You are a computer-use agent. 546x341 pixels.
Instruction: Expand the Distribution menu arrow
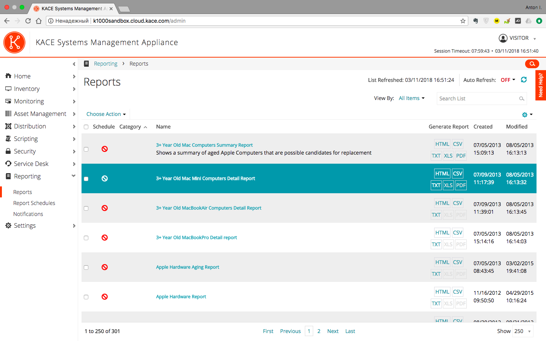[x=74, y=127]
